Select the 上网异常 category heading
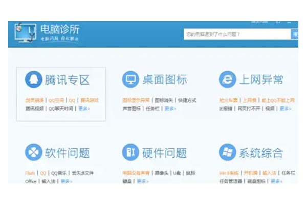307x205 pixels. click(261, 80)
